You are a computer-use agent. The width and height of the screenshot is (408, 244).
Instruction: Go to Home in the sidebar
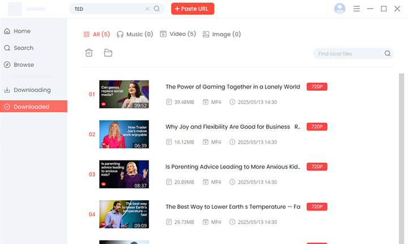tap(22, 31)
